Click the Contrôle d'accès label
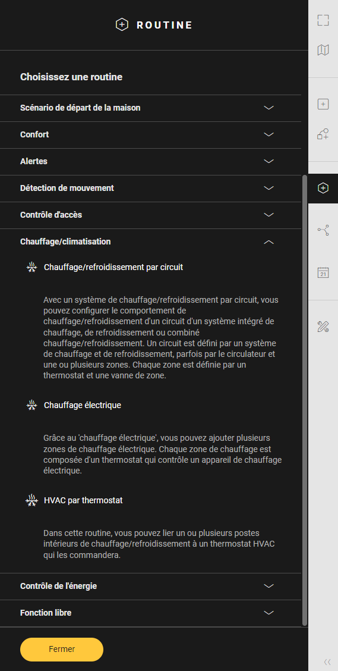This screenshot has height=671, width=338. click(51, 215)
